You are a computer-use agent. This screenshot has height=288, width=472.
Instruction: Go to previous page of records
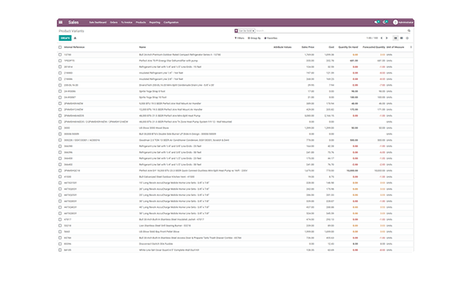click(x=382, y=38)
